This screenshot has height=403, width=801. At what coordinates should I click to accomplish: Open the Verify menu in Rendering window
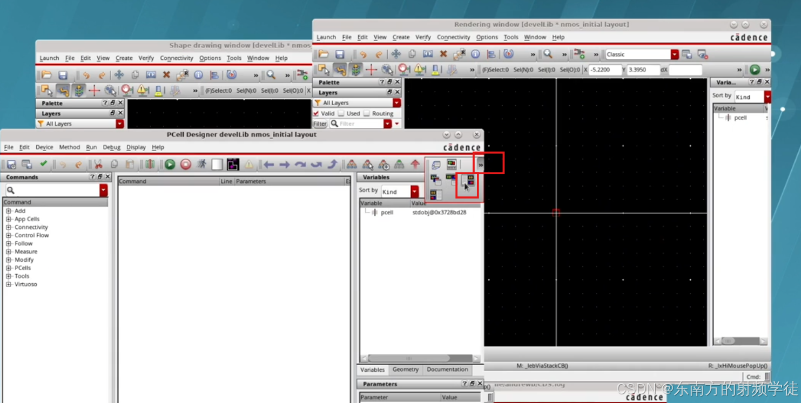click(x=423, y=37)
